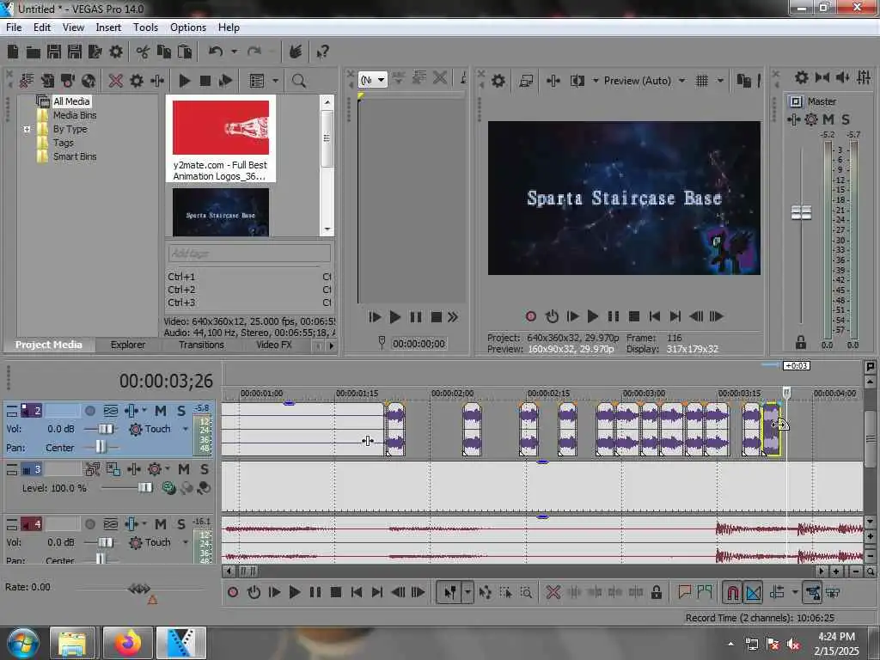Screen dimensions: 880x660
Task: Select Normal Edit tool in timeline toolbar
Action: pyautogui.click(x=450, y=592)
